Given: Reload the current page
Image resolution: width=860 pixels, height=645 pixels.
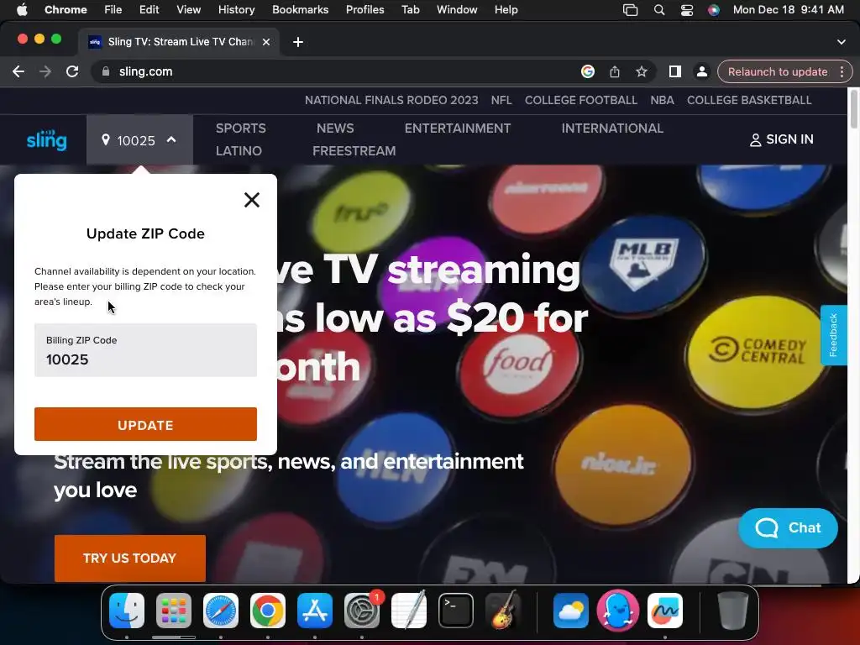Looking at the screenshot, I should 72,72.
